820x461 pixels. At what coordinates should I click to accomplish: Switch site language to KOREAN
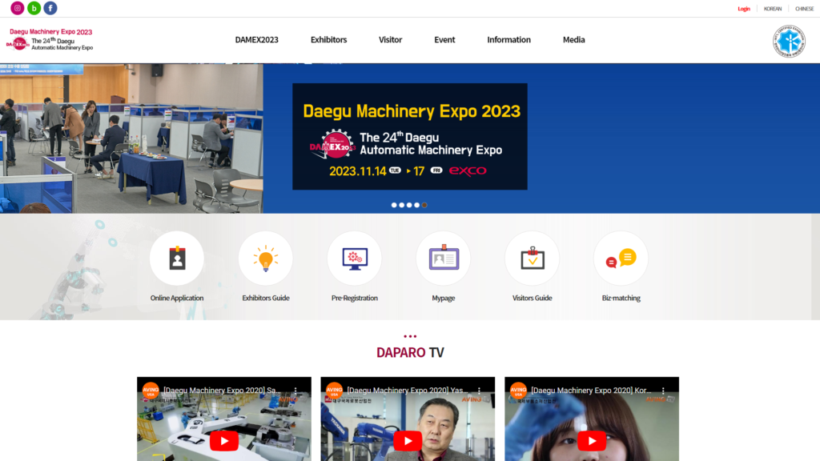[x=773, y=9]
